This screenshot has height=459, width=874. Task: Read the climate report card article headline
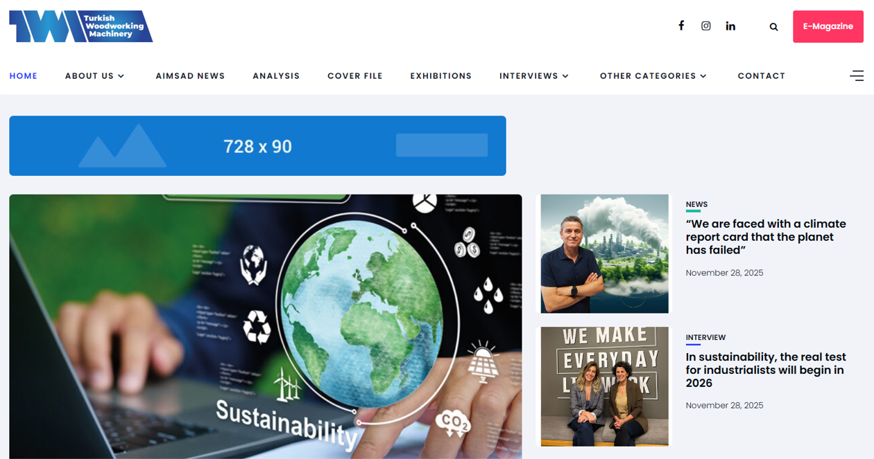[x=766, y=237]
